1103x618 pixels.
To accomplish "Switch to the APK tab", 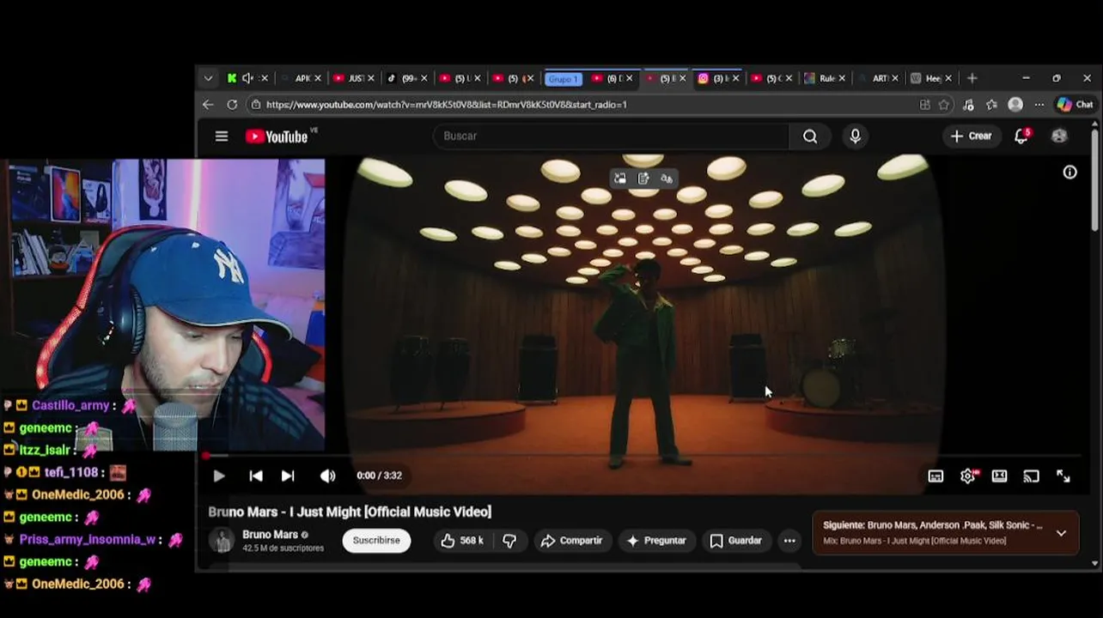I will [x=302, y=78].
